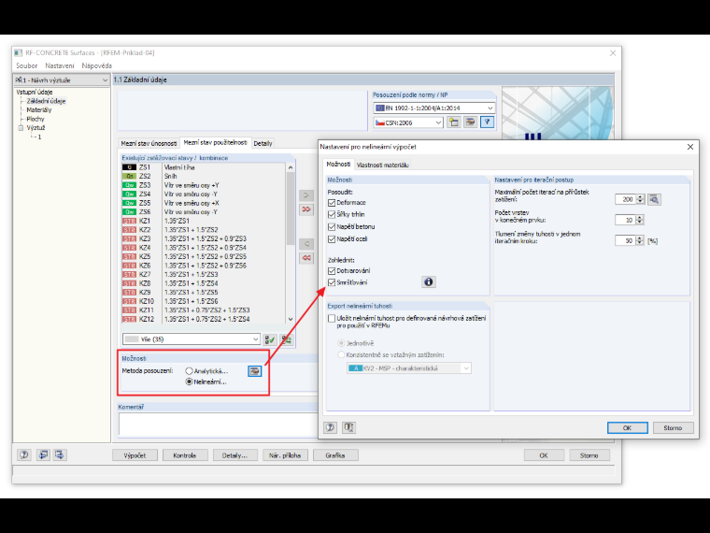Click Nár. příloha button

tap(285, 455)
